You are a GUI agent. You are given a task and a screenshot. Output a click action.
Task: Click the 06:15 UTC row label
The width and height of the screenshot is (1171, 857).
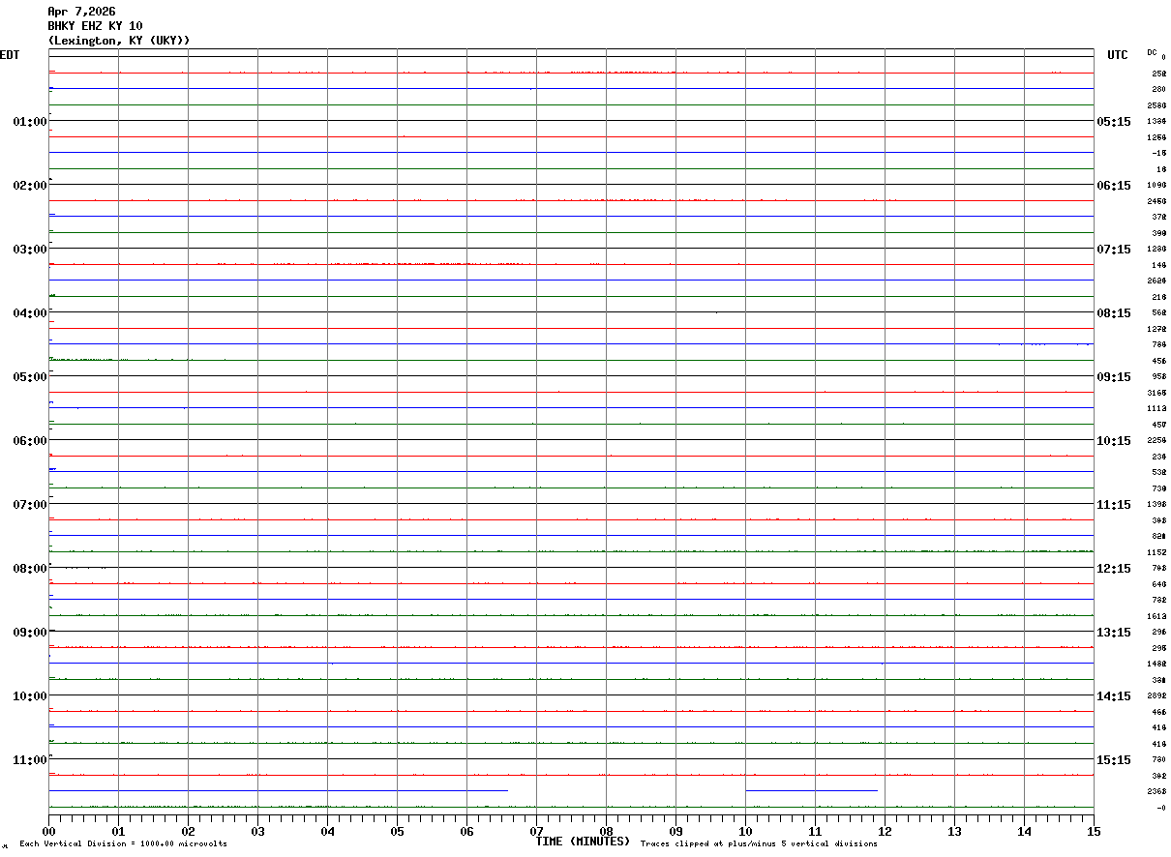coord(1114,186)
